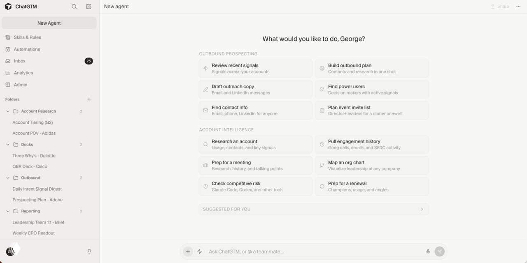Click the microphone icon in message box
Viewport: 527px width, 263px height.
click(428, 251)
